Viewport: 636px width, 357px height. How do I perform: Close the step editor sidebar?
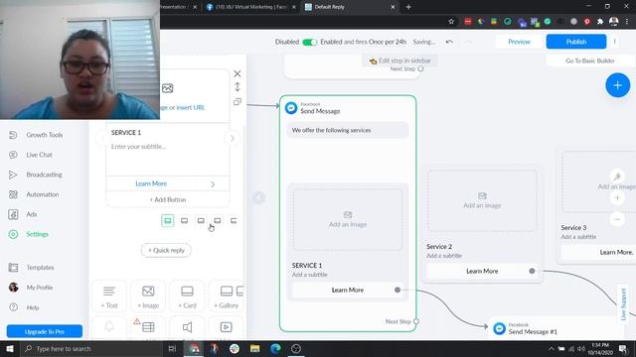(238, 73)
